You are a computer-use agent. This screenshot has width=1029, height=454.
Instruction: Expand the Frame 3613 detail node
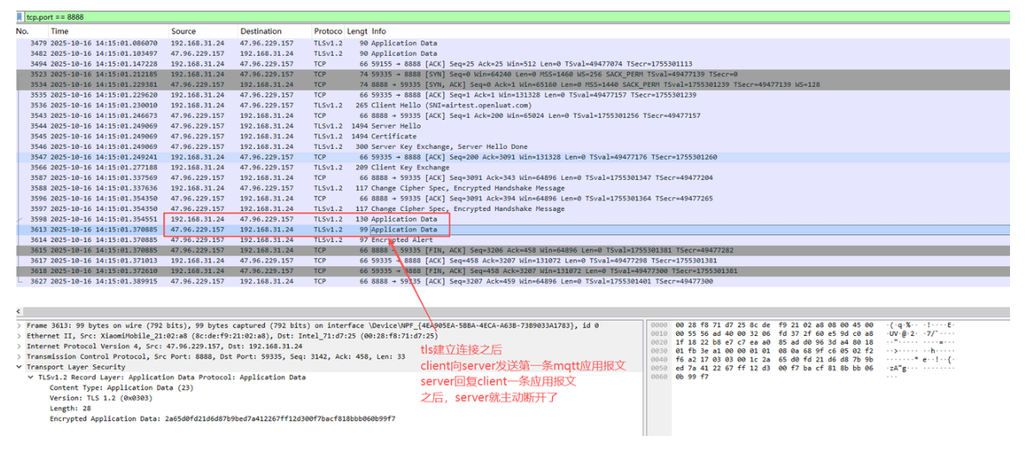[x=19, y=326]
